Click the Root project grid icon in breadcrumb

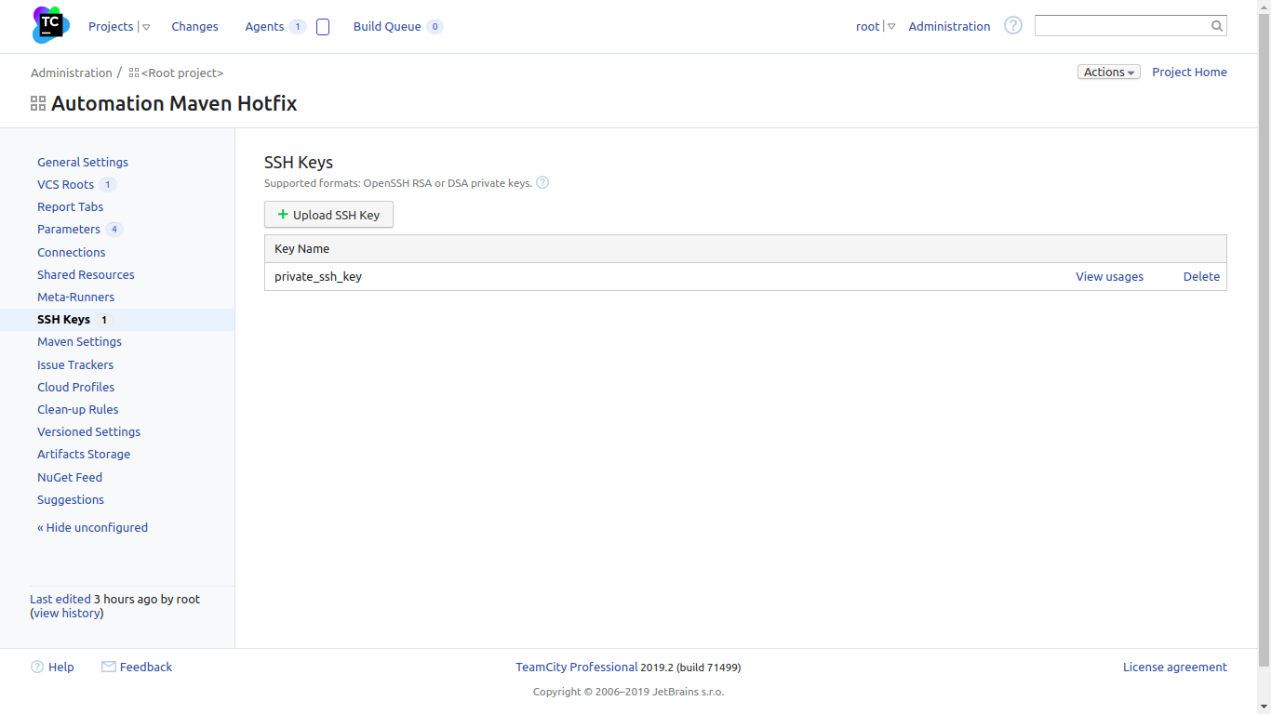click(x=134, y=73)
